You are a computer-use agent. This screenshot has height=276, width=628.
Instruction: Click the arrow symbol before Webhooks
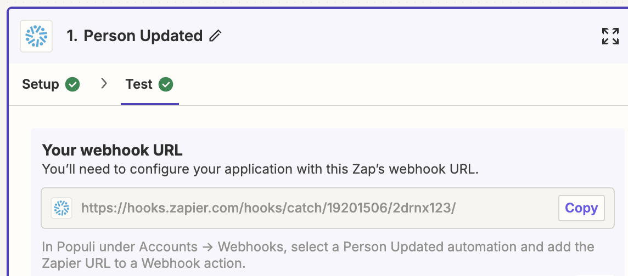(x=208, y=247)
